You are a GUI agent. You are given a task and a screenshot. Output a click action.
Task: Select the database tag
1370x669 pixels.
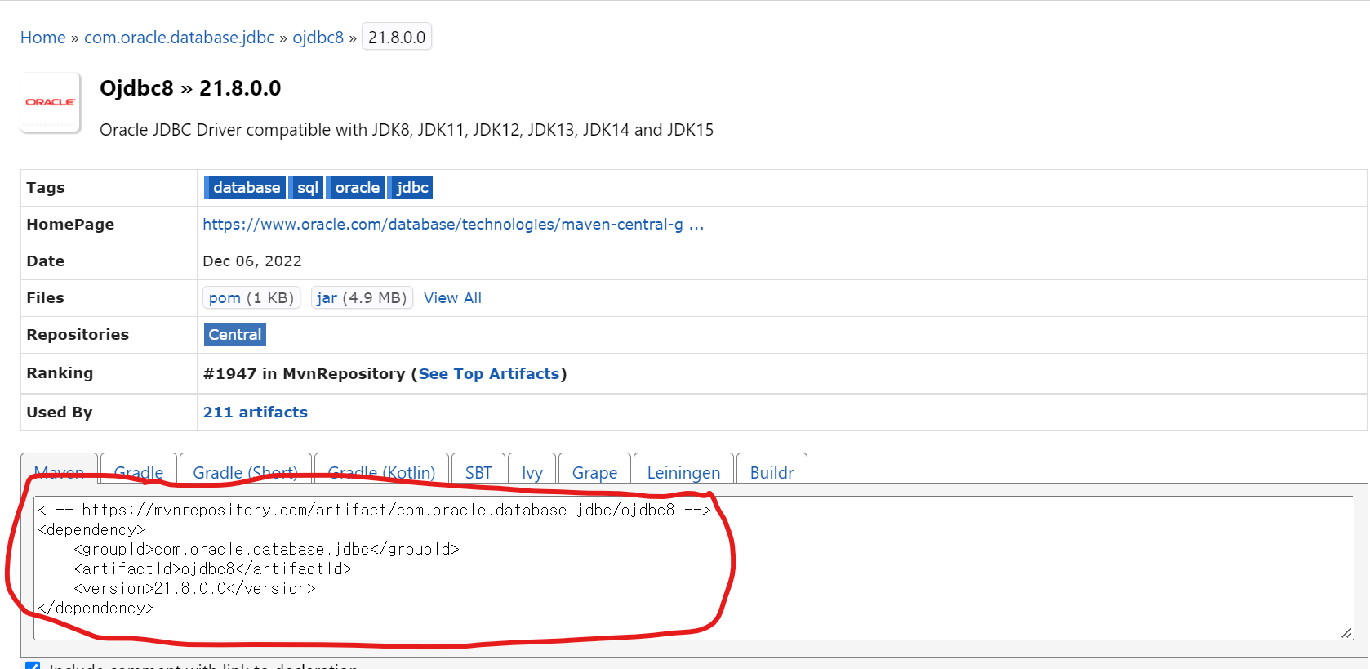click(245, 188)
